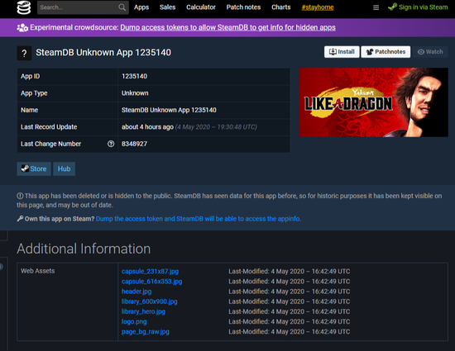Click the App Type value Unknown
Image resolution: width=455 pixels, height=351 pixels.
(135, 93)
